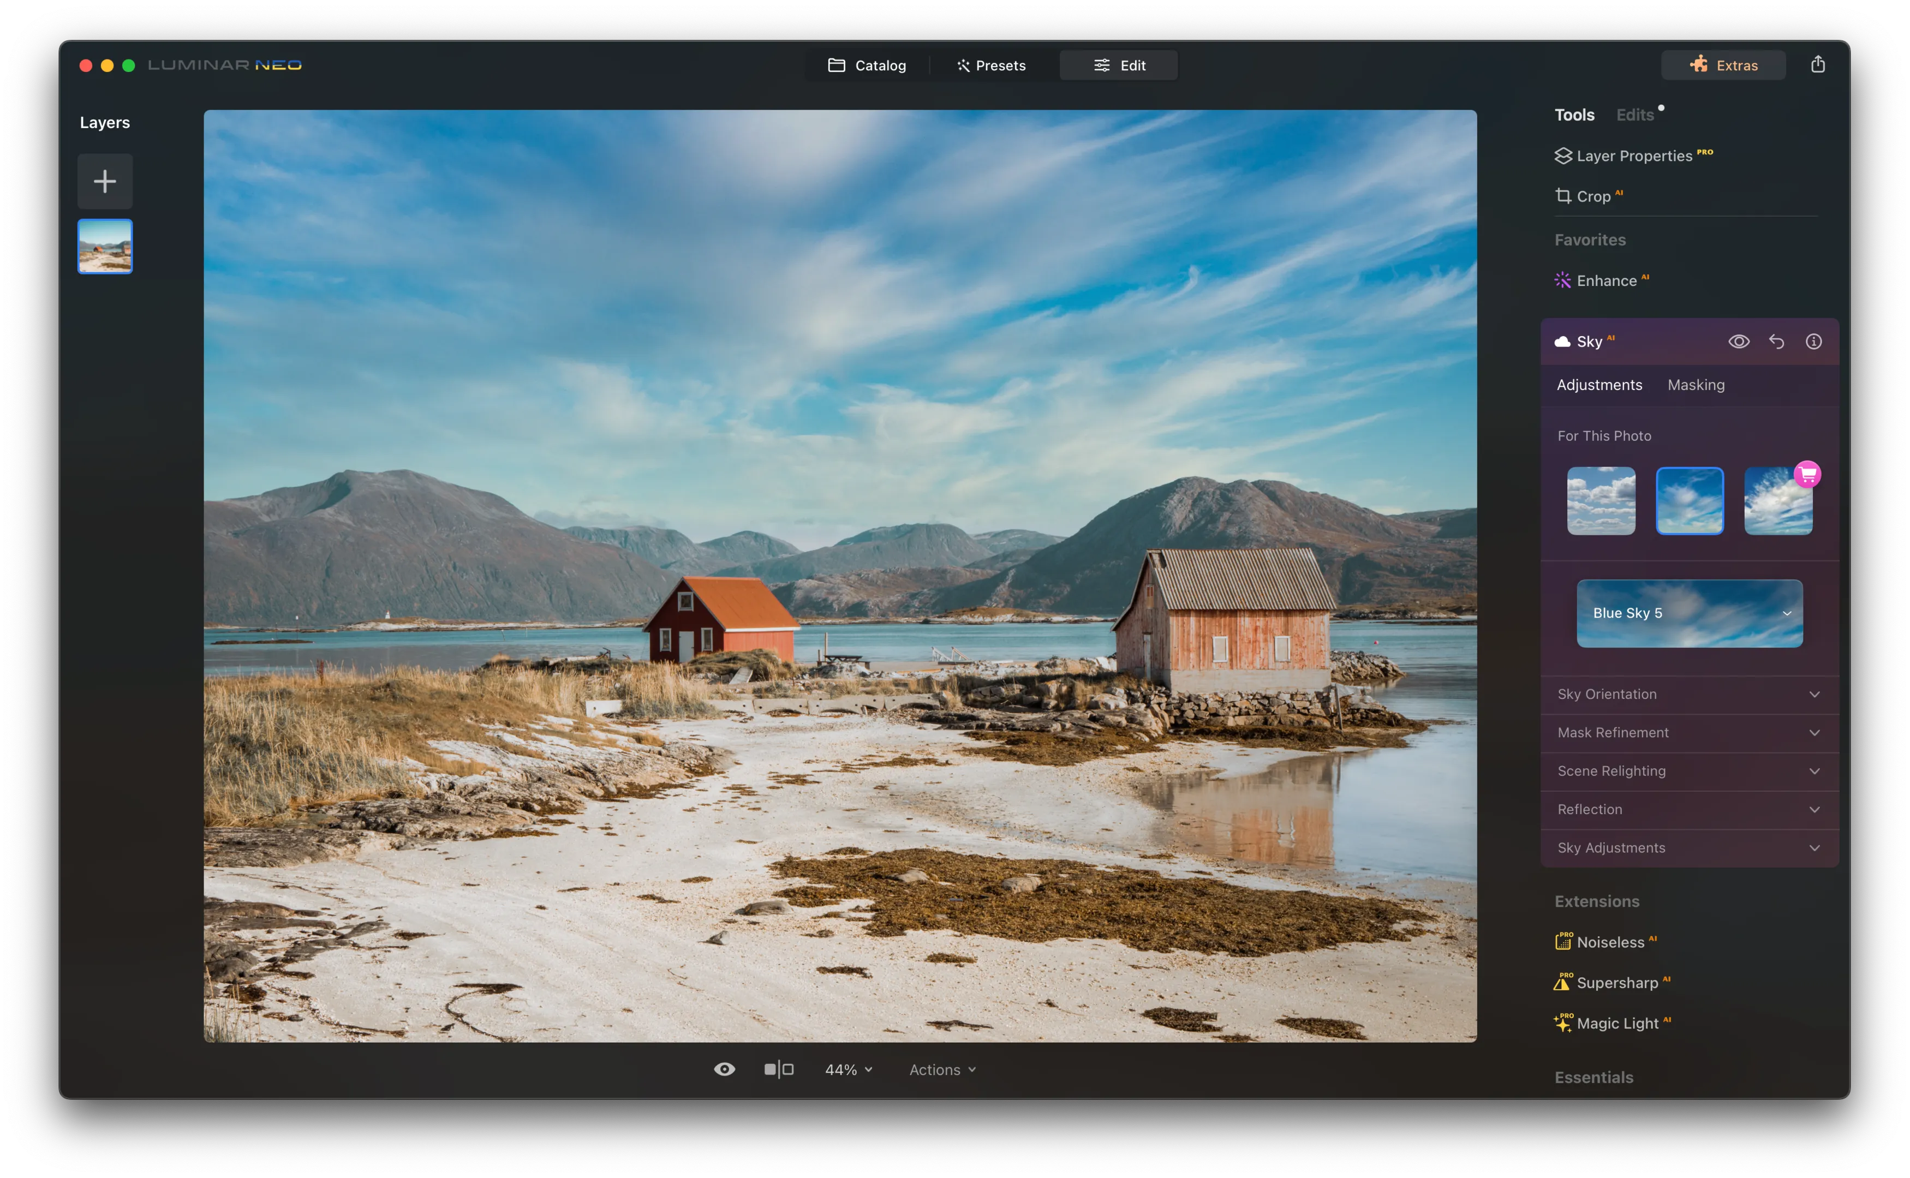The height and width of the screenshot is (1178, 1910).
Task: Open the Blue Sky 5 dropdown
Action: pyautogui.click(x=1688, y=613)
